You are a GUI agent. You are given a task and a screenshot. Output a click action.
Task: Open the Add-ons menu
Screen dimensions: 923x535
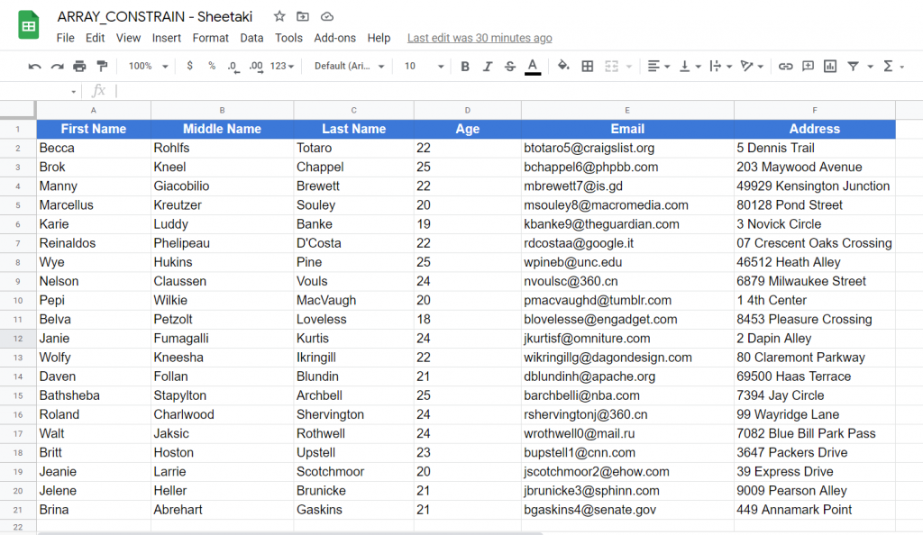point(334,38)
